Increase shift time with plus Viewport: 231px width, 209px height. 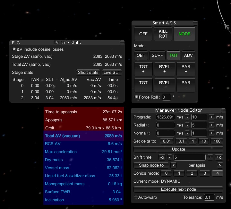[x=210, y=157]
